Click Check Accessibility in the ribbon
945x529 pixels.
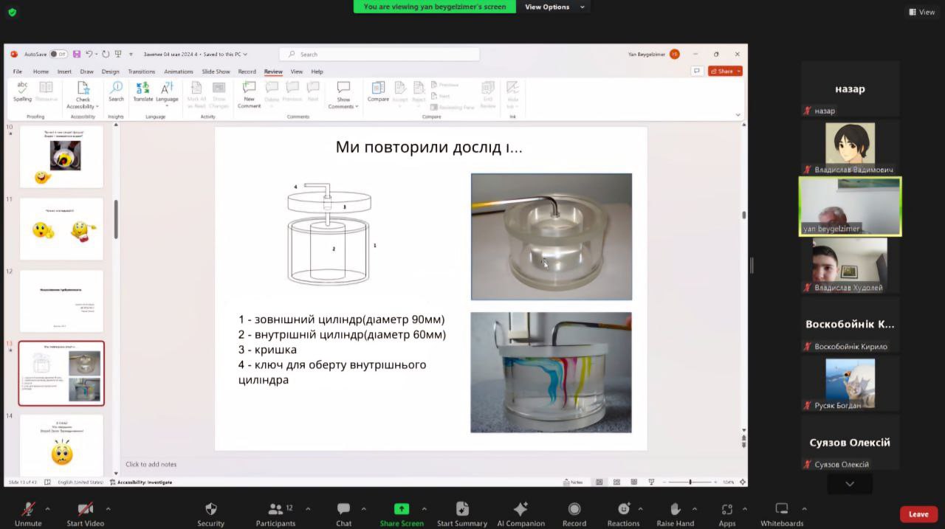[83, 90]
